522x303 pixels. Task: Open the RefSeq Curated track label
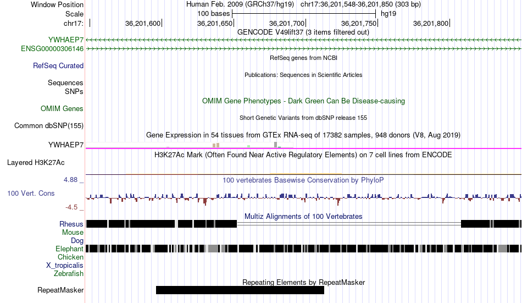pyautogui.click(x=58, y=65)
